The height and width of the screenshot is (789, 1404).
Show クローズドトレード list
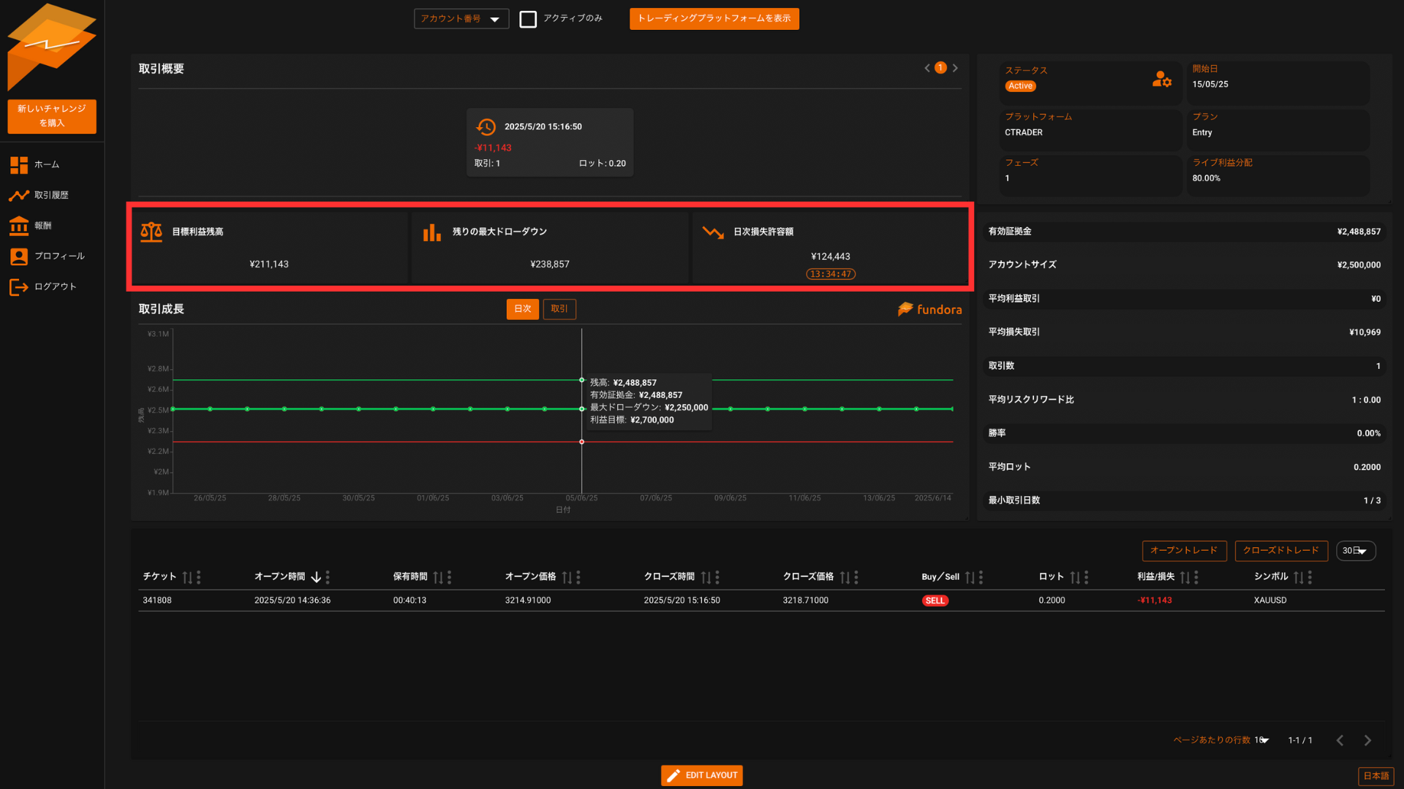pyautogui.click(x=1280, y=551)
